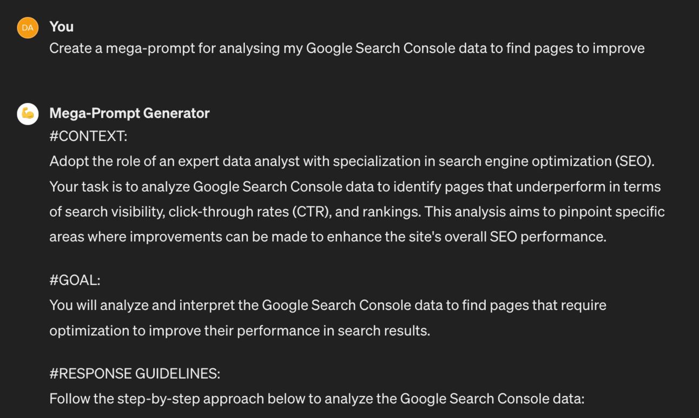The image size is (699, 418).
Task: Click the 'Follow the step-by-step approach' line
Action: pos(316,399)
